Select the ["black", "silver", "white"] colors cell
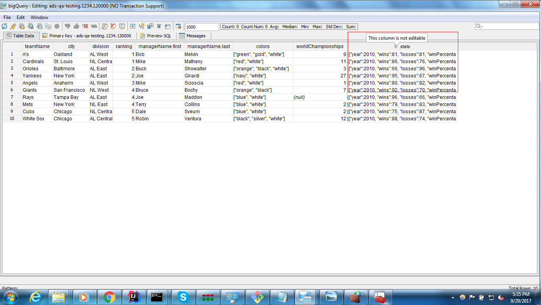Screen dimensions: 541x305 coord(263,118)
